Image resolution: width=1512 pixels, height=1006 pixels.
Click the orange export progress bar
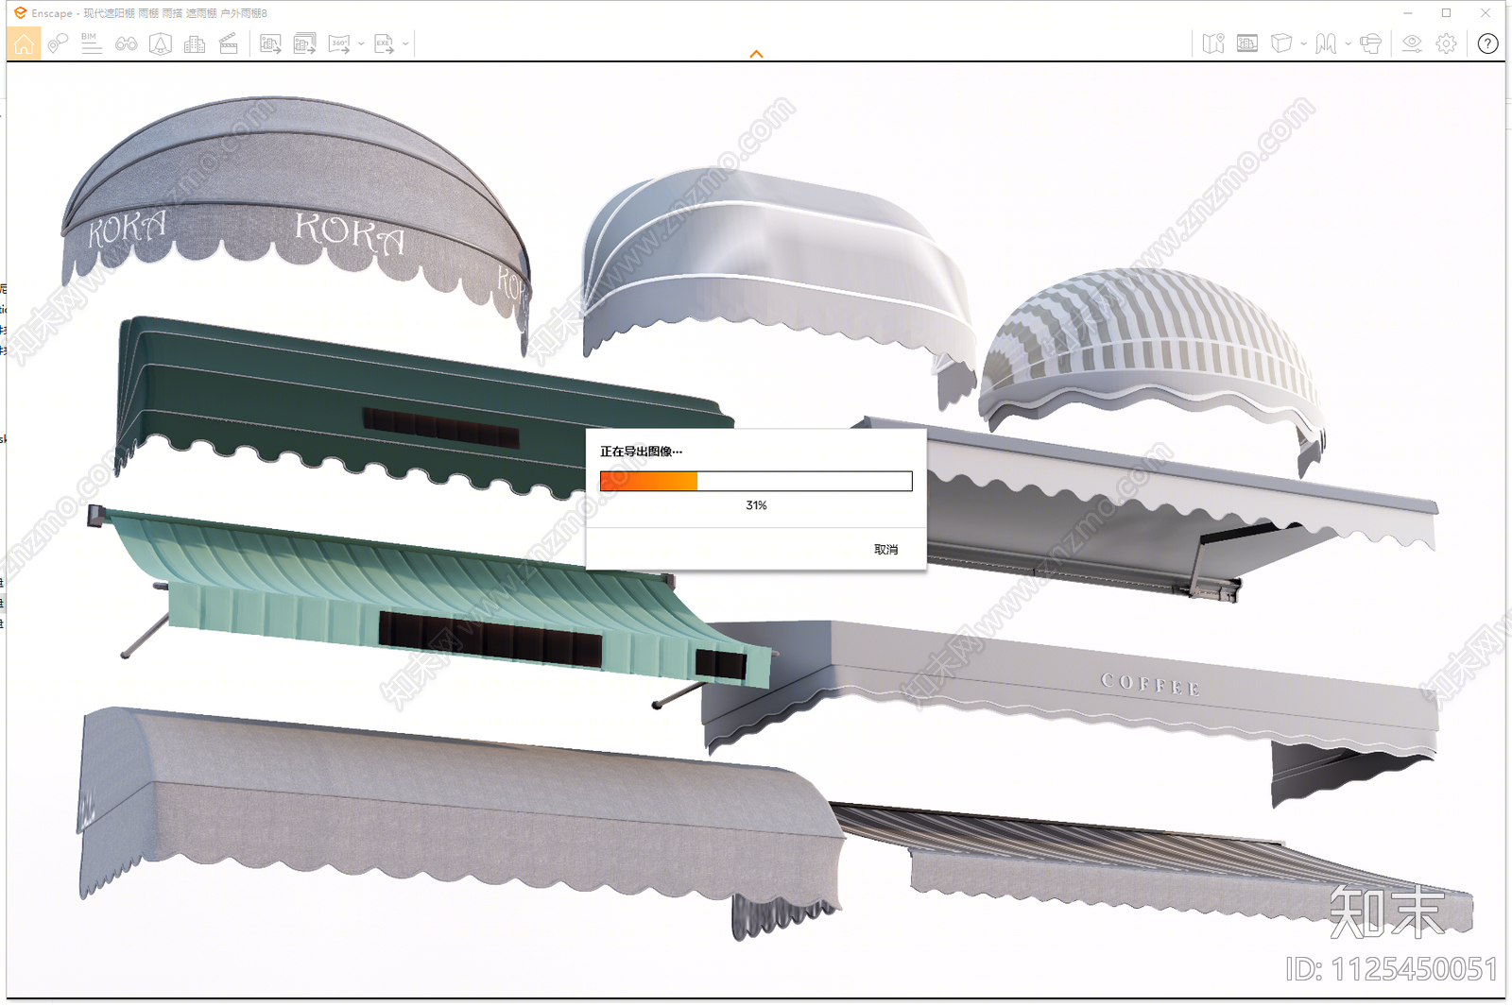tap(756, 482)
